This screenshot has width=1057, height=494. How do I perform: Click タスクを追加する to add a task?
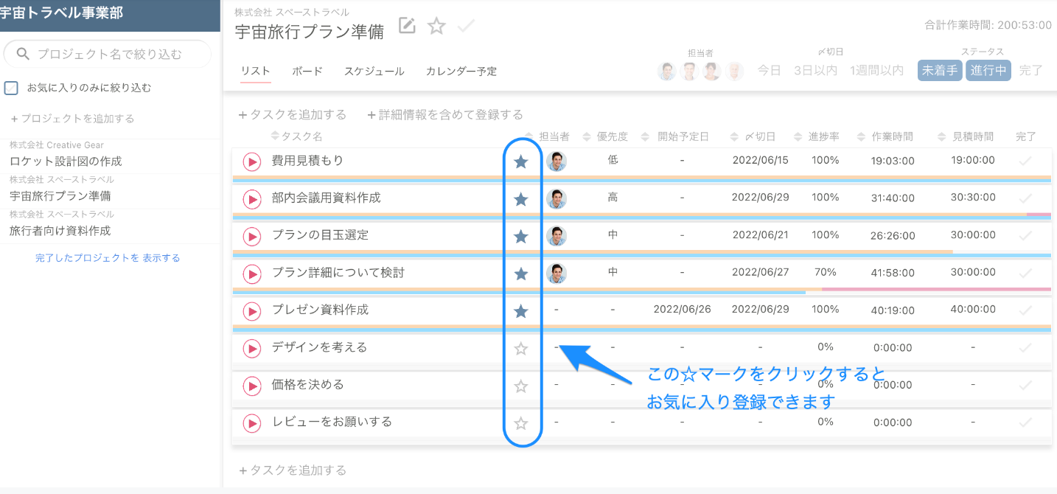point(292,114)
